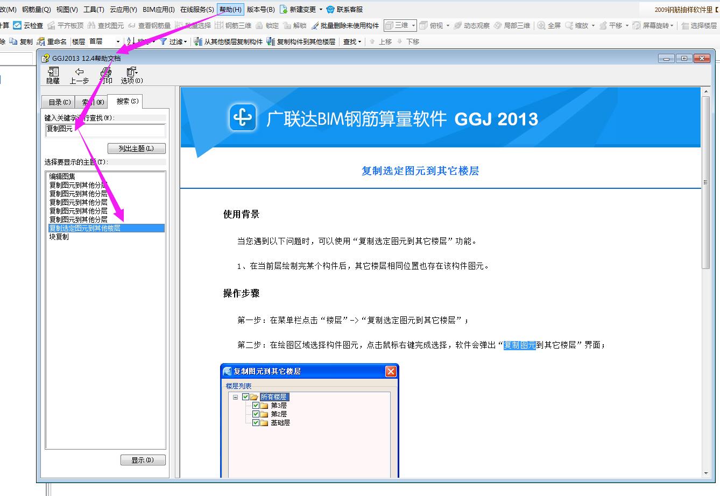Click the 局部三维 toolbar icon
Image resolution: width=720 pixels, height=496 pixels.
coord(498,25)
